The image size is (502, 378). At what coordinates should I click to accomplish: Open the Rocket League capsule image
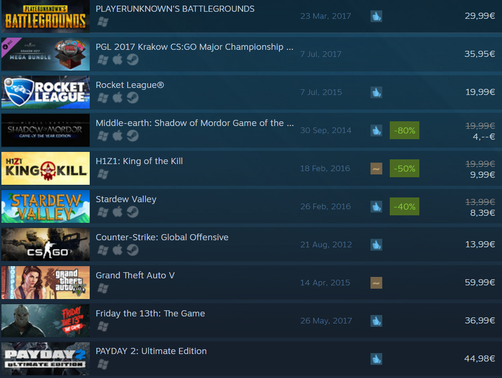(46, 92)
